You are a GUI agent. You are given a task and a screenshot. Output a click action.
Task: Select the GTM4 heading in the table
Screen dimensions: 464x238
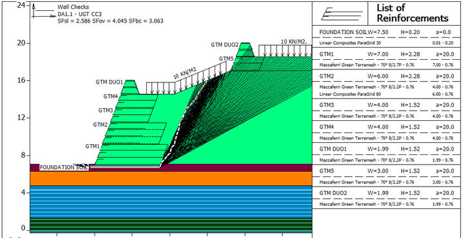pos(326,127)
